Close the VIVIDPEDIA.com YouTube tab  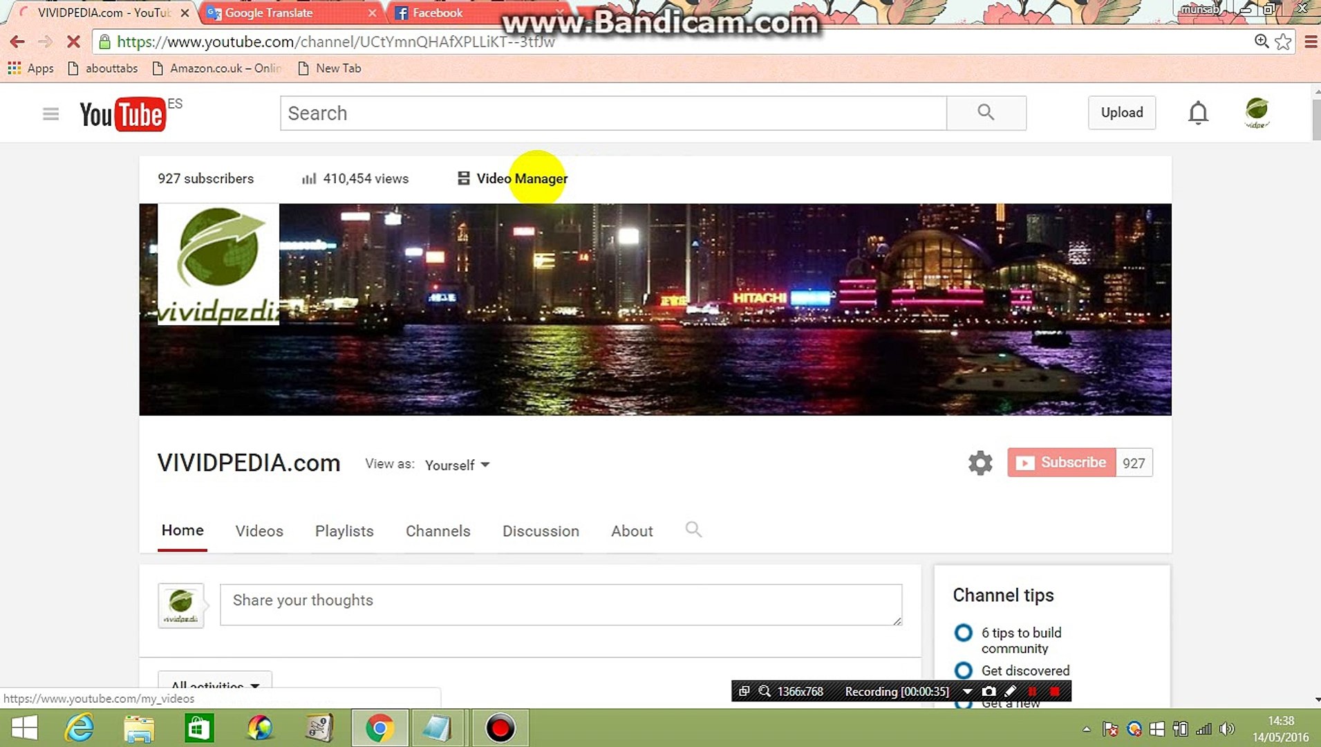185,12
